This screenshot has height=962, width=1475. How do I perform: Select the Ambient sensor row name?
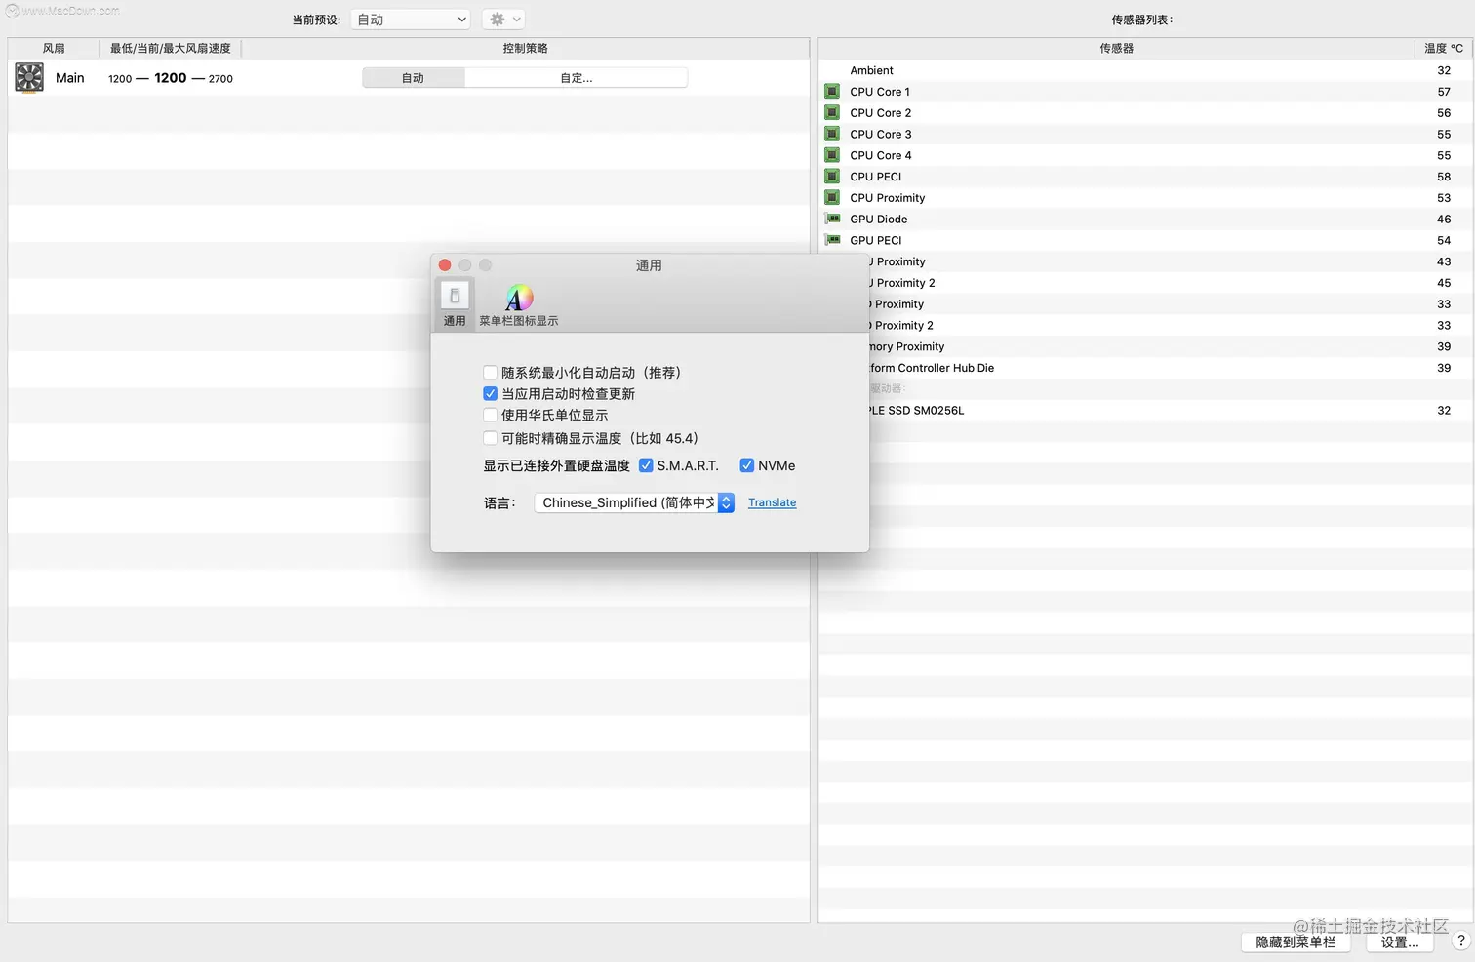tap(871, 70)
